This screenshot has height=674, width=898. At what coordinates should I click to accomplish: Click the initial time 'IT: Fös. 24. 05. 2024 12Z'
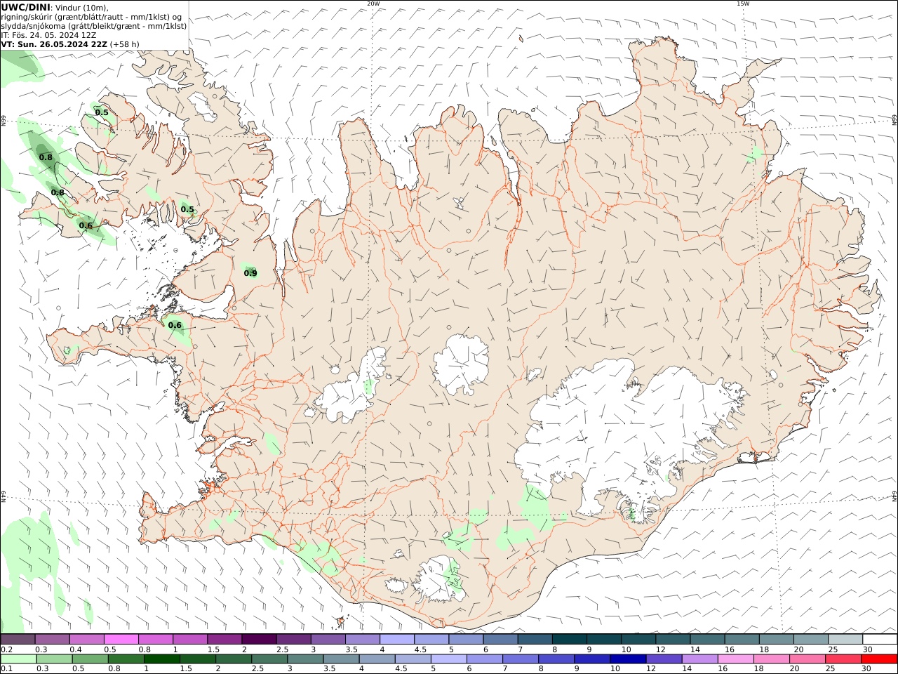click(x=48, y=35)
